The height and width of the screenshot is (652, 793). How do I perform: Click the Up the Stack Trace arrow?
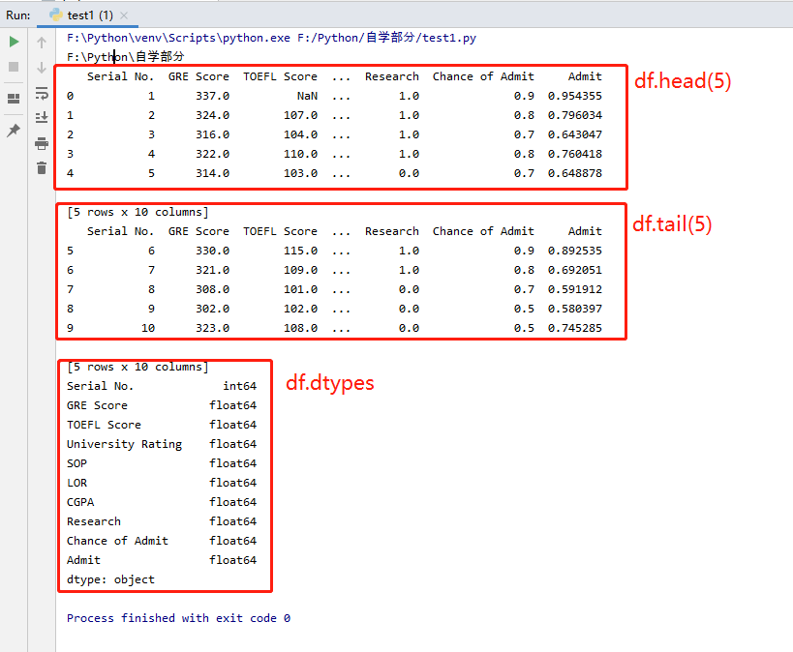[x=41, y=42]
